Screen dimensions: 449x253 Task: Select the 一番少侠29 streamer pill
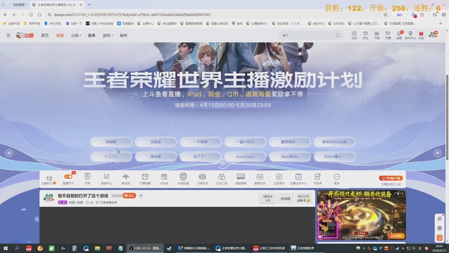[x=245, y=142]
